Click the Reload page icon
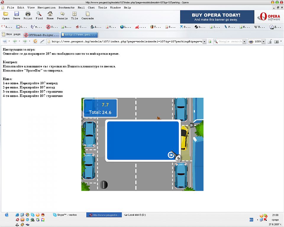 pyautogui.click(x=35, y=41)
